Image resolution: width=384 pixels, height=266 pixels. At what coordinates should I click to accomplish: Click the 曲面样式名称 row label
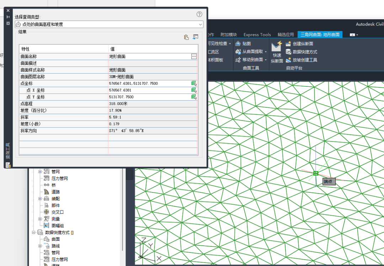pyautogui.click(x=33, y=70)
